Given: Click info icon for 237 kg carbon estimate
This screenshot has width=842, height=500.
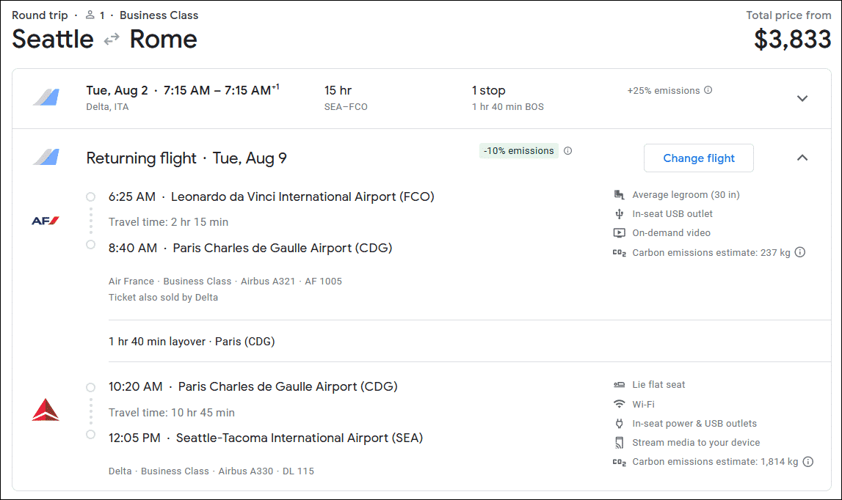Looking at the screenshot, I should [x=800, y=252].
